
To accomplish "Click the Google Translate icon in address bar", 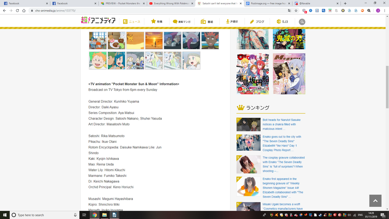I will click(289, 10).
